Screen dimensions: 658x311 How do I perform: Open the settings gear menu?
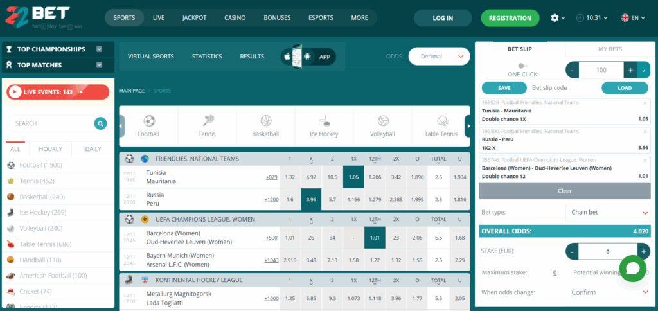555,18
